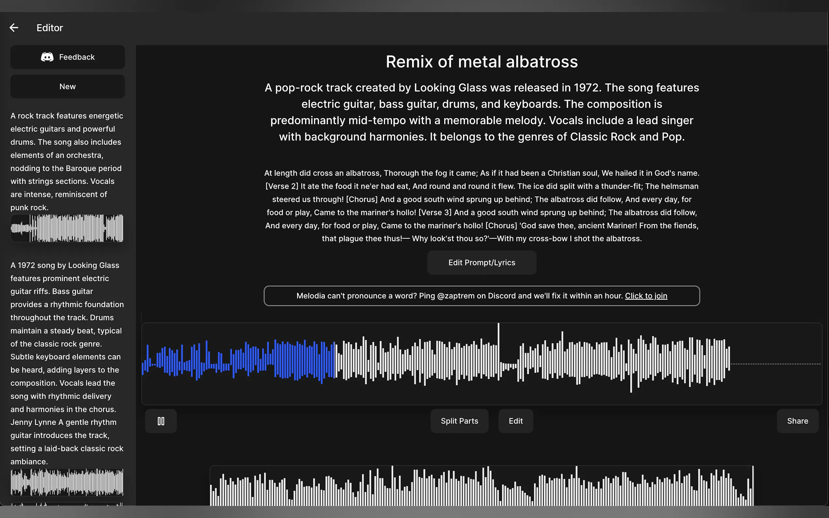Open Edit Prompt/Lyrics
The width and height of the screenshot is (829, 518).
point(481,263)
